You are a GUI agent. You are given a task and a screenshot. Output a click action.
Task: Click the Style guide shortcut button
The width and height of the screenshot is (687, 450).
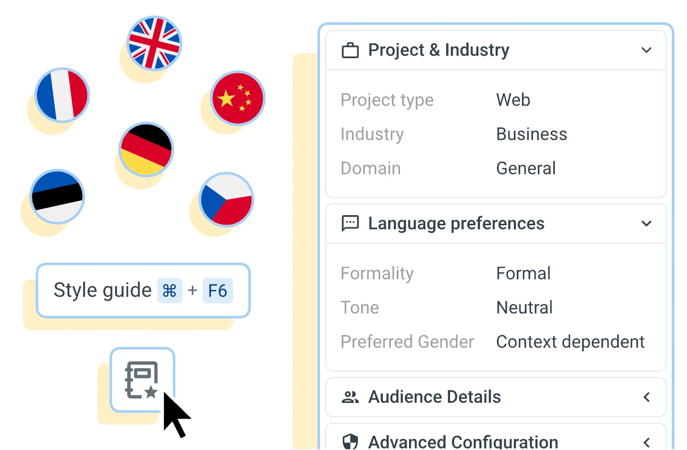(x=143, y=291)
